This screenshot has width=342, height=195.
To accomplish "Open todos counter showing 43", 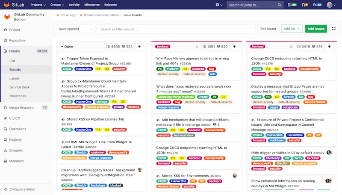I will (x=317, y=5).
